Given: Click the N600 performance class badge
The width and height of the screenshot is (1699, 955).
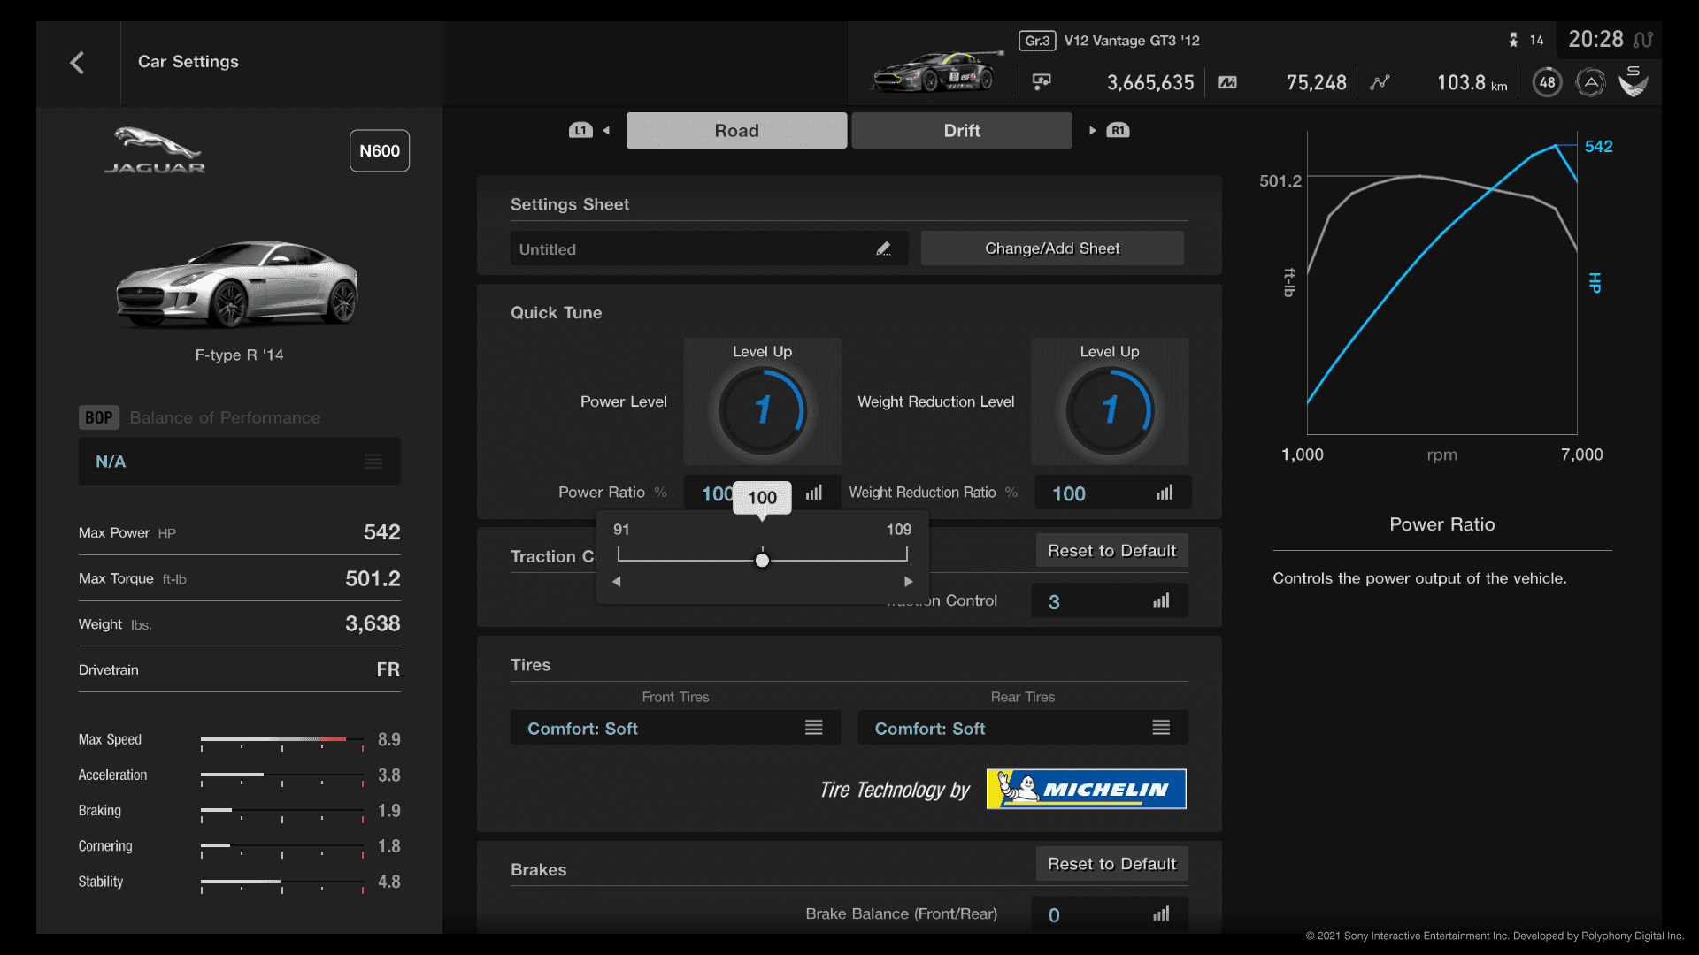Looking at the screenshot, I should pyautogui.click(x=380, y=151).
